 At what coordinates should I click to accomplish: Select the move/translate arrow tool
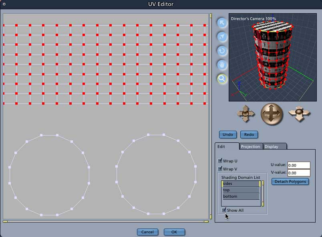[x=222, y=37]
